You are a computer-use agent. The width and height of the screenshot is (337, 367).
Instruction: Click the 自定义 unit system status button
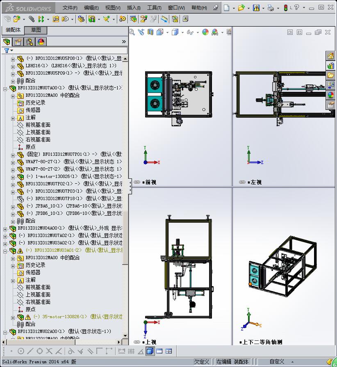pyautogui.click(x=277, y=362)
